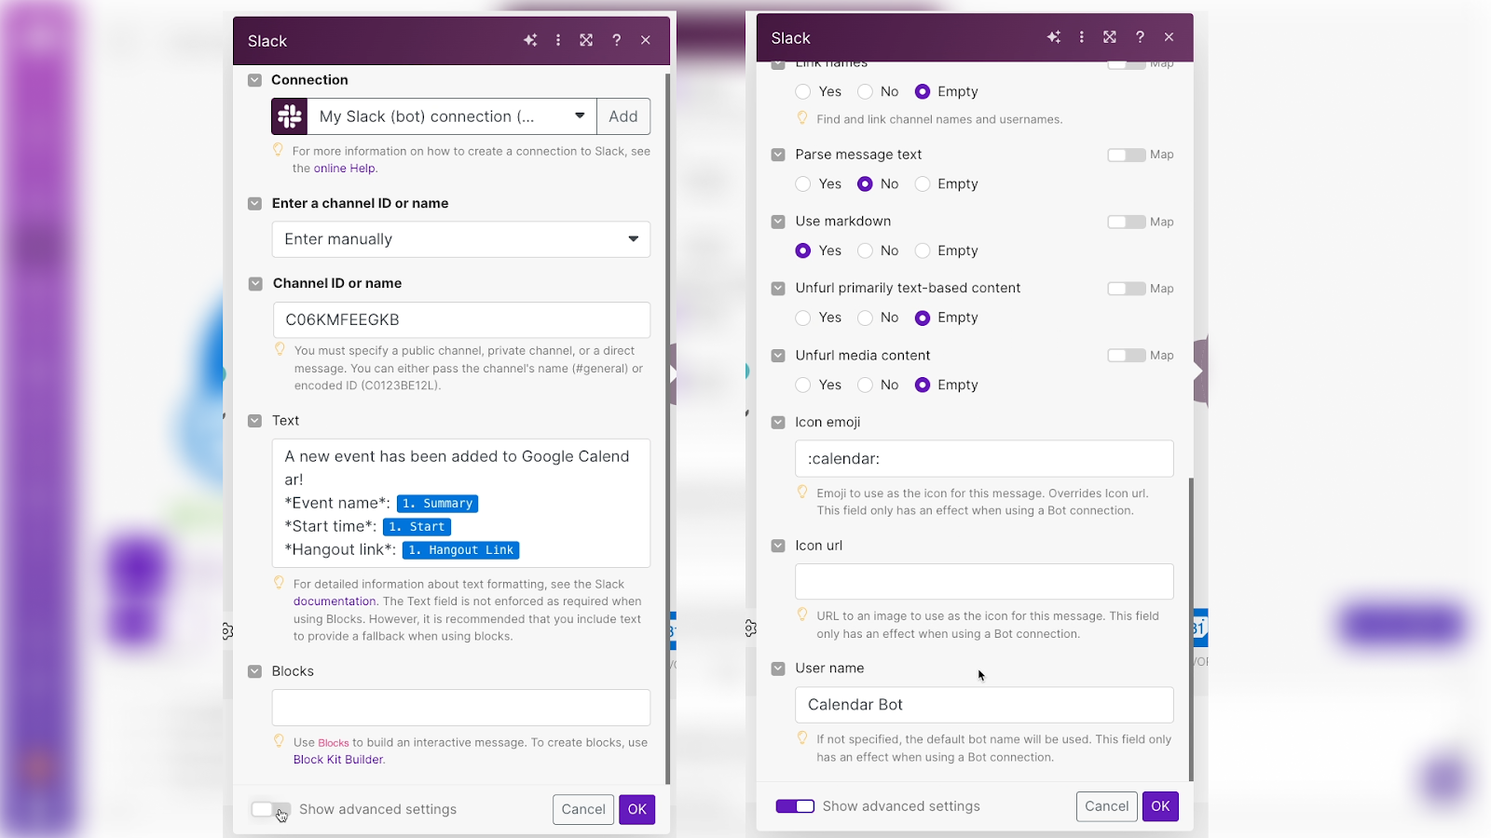The width and height of the screenshot is (1491, 838).
Task: Select No for Use markdown
Action: click(x=865, y=250)
